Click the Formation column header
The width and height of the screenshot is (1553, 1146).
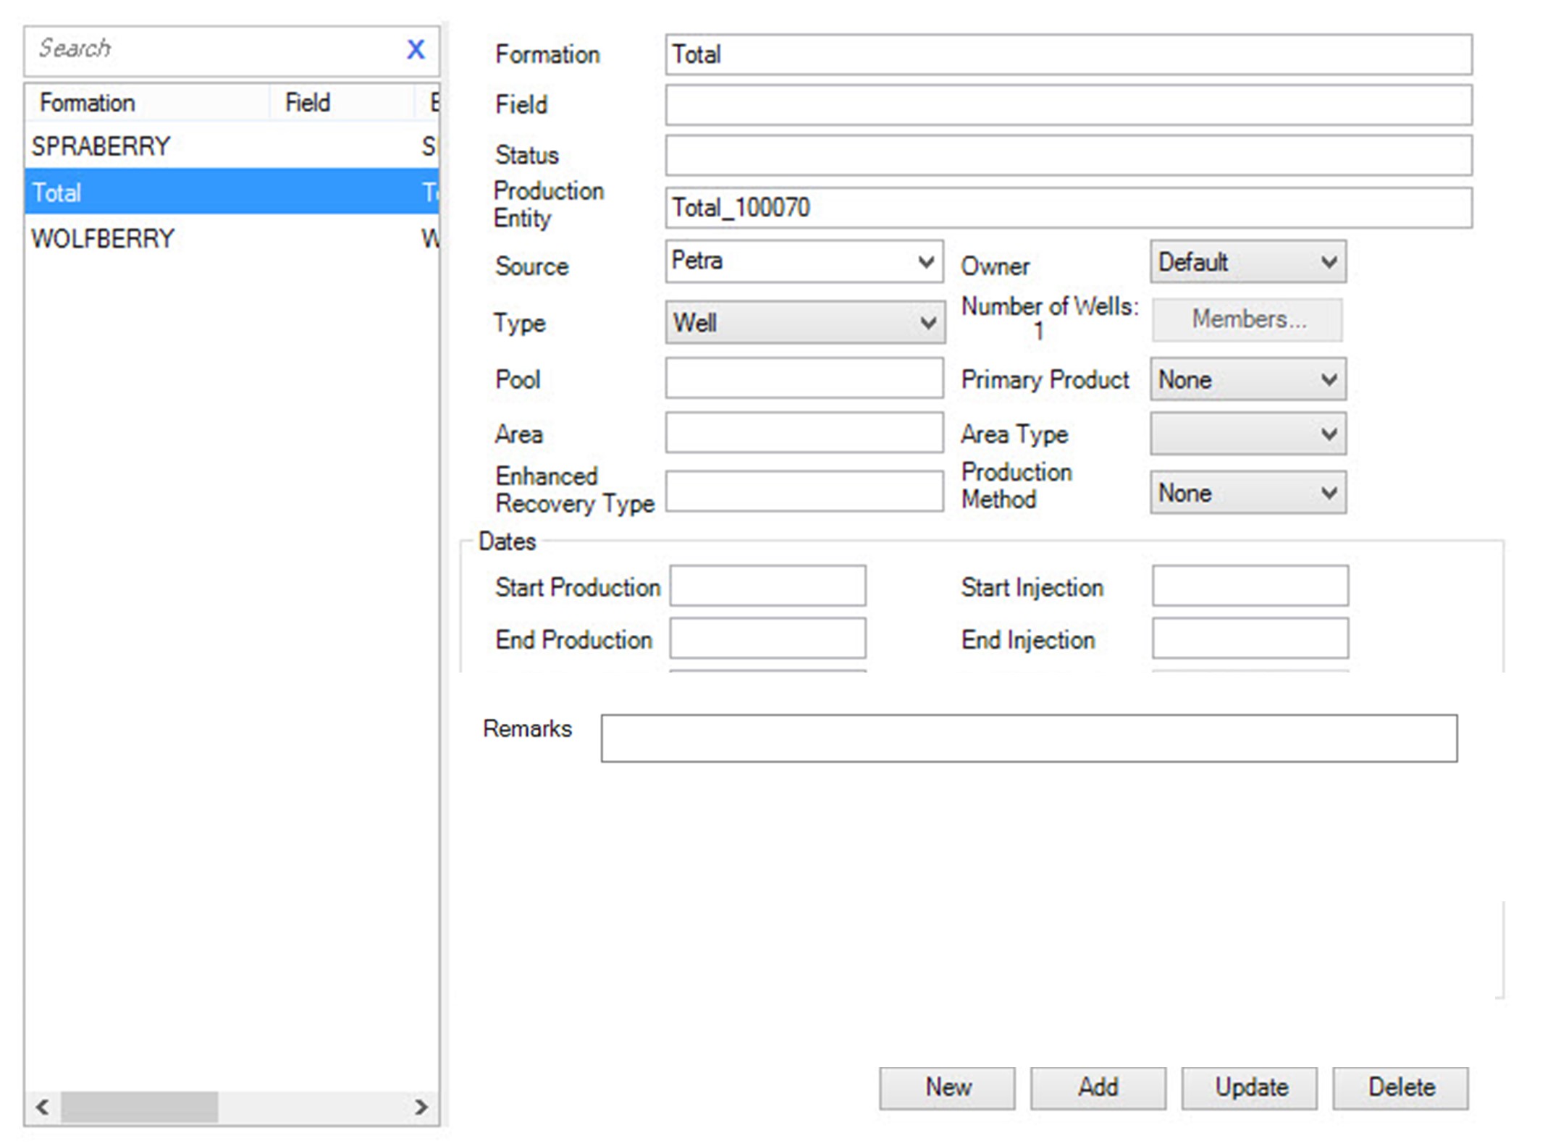(x=87, y=103)
